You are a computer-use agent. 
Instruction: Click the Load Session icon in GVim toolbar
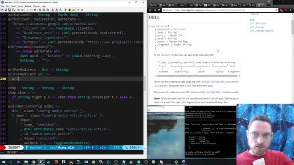(x=53, y=10)
